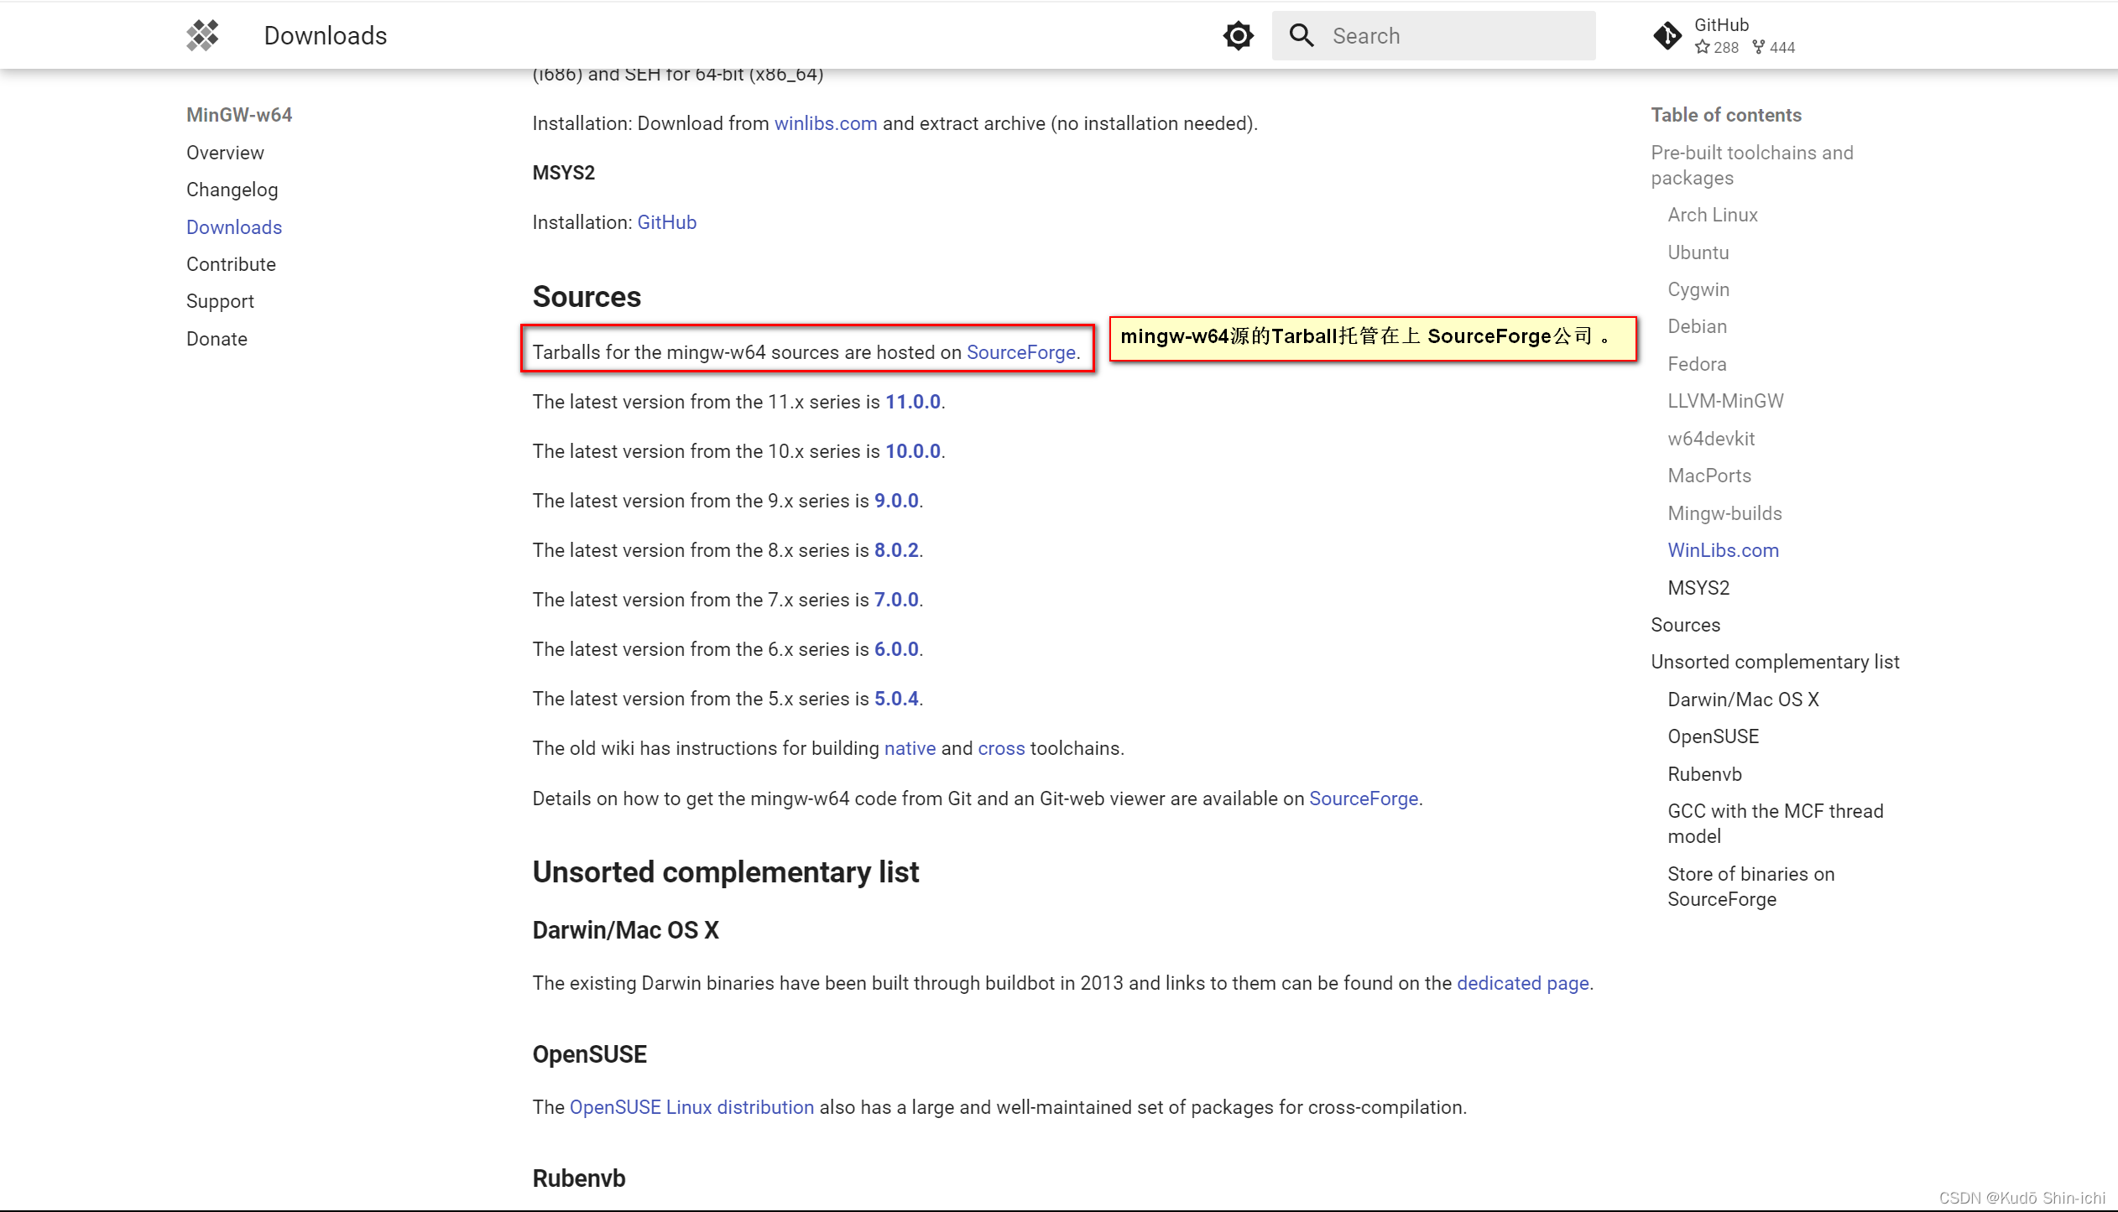Toggle dark mode settings panel
Image resolution: width=2118 pixels, height=1212 pixels.
click(1238, 35)
